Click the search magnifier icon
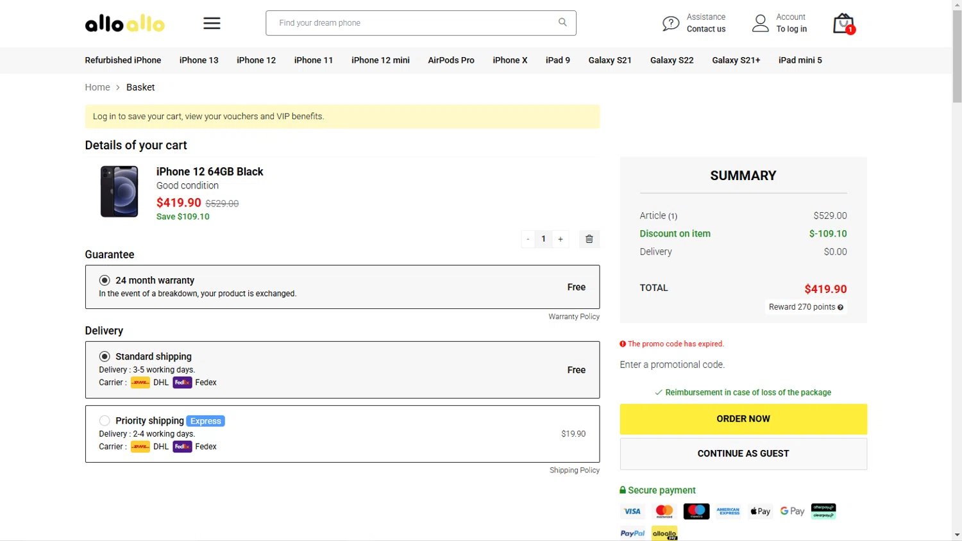 [x=562, y=22]
